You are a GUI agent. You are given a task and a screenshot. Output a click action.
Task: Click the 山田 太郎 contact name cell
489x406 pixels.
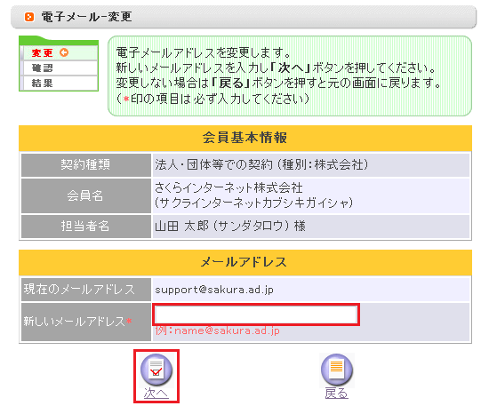(x=311, y=227)
